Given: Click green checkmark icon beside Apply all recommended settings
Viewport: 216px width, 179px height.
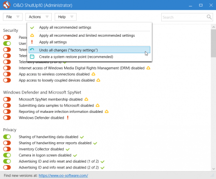Looking at the screenshot, I should click(32, 27).
